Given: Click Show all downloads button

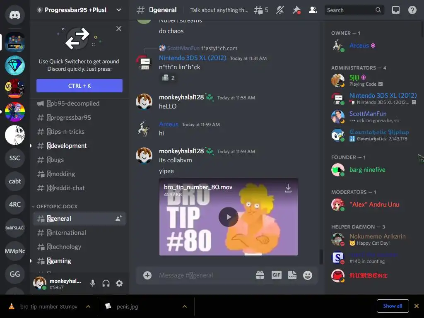Looking at the screenshot, I should pyautogui.click(x=393, y=306).
